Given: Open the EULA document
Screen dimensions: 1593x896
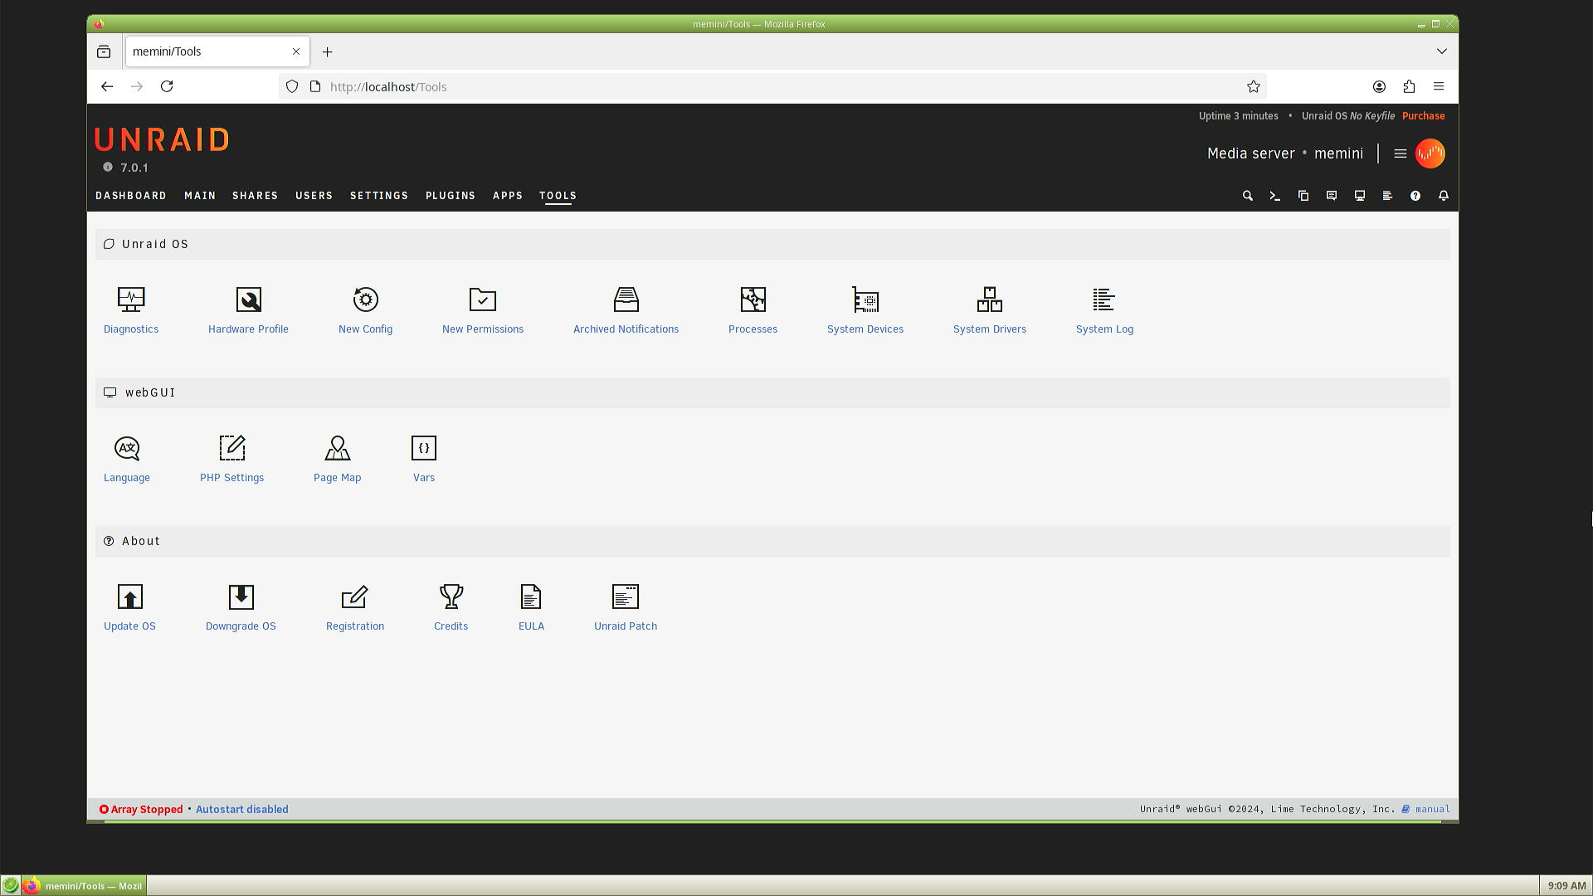Looking at the screenshot, I should tap(531, 607).
